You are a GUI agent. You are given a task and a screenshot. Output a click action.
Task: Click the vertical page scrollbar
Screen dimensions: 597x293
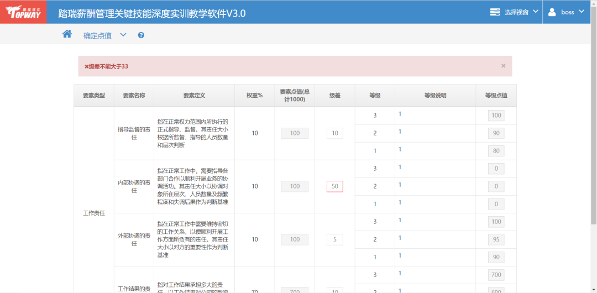(x=594, y=138)
